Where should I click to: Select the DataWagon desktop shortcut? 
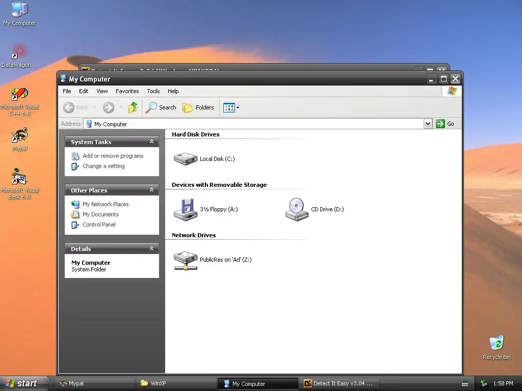[19, 55]
